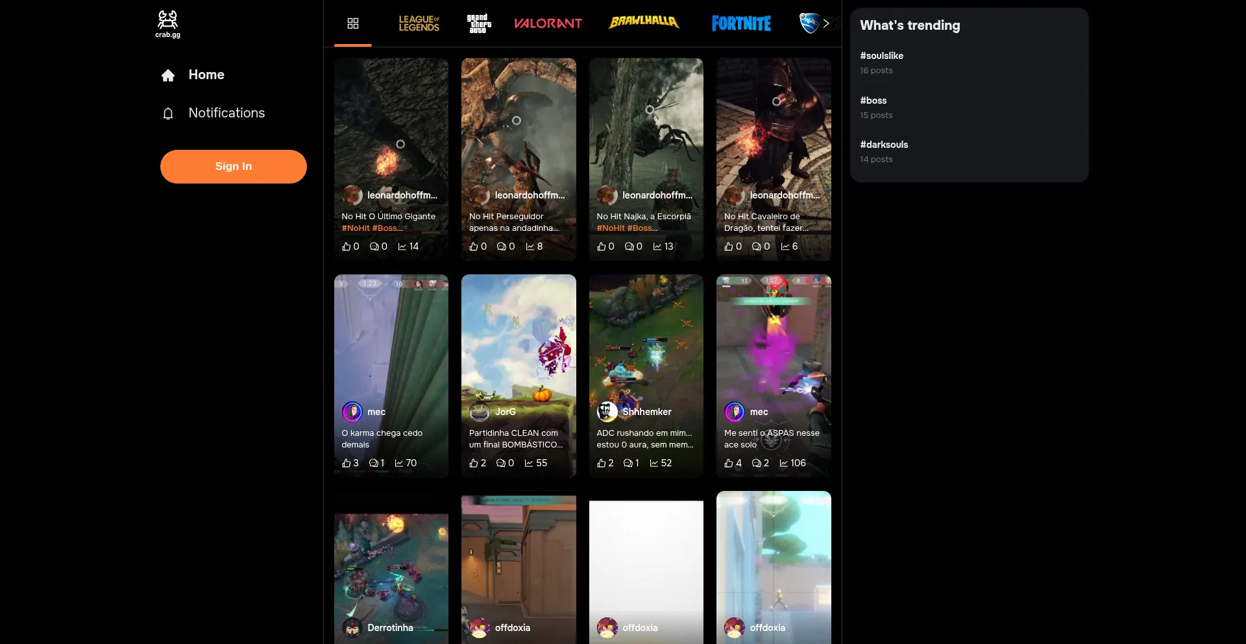Go to Home in the sidebar
The height and width of the screenshot is (644, 1246).
[x=206, y=75]
